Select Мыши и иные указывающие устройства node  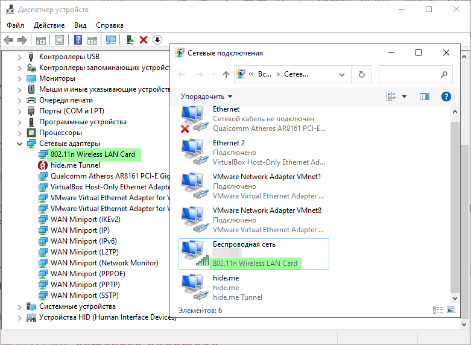click(x=104, y=89)
